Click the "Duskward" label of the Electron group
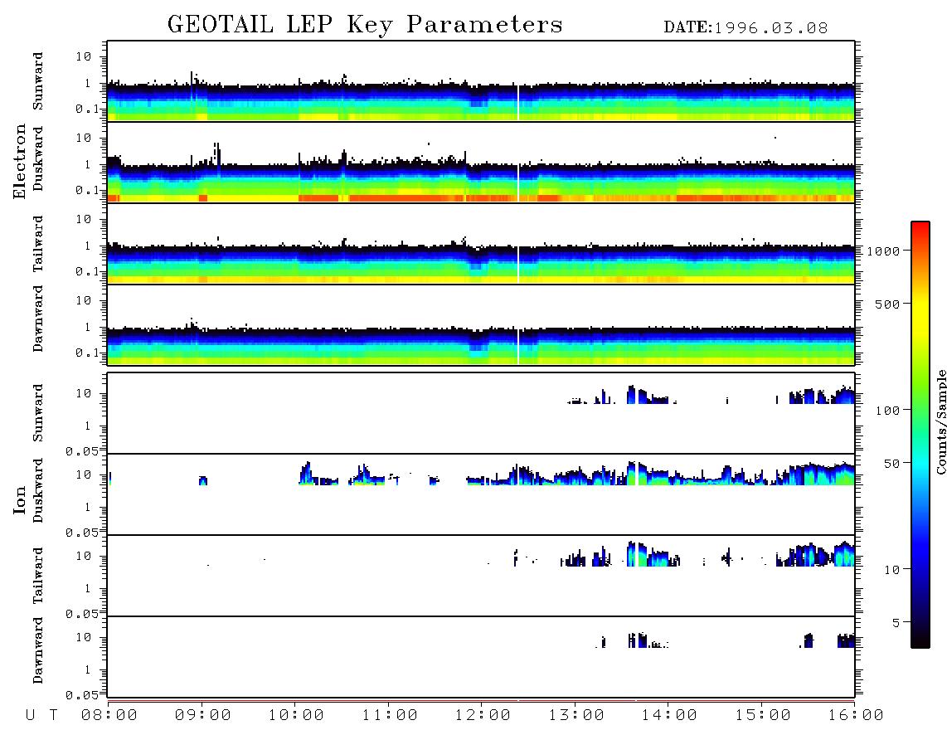 (x=38, y=158)
